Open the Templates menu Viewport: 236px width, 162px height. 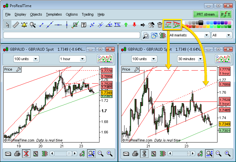(54, 14)
